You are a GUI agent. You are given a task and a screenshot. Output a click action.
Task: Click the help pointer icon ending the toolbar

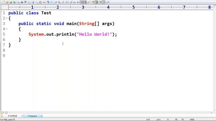[108, 2]
